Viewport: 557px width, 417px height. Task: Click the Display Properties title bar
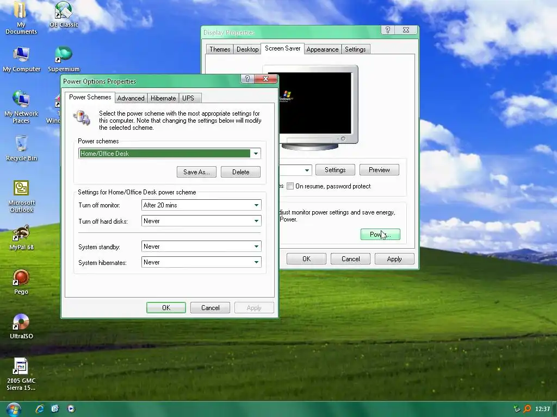click(292, 32)
